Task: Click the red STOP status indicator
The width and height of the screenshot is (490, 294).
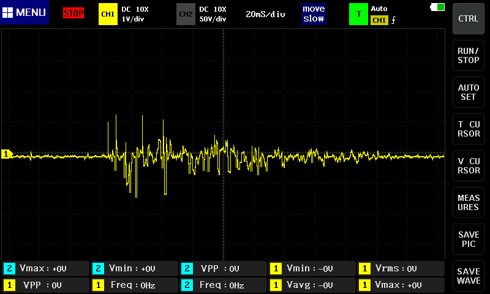Action: 73,13
